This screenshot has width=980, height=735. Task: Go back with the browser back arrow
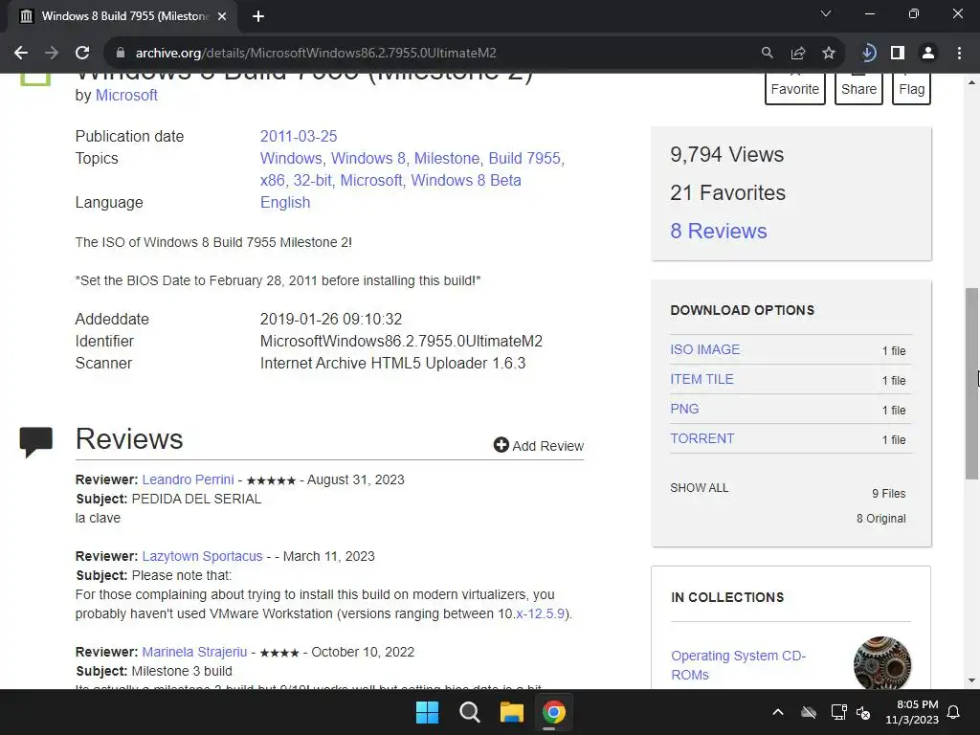click(21, 54)
